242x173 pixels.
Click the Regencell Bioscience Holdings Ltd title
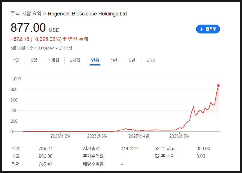[87, 14]
